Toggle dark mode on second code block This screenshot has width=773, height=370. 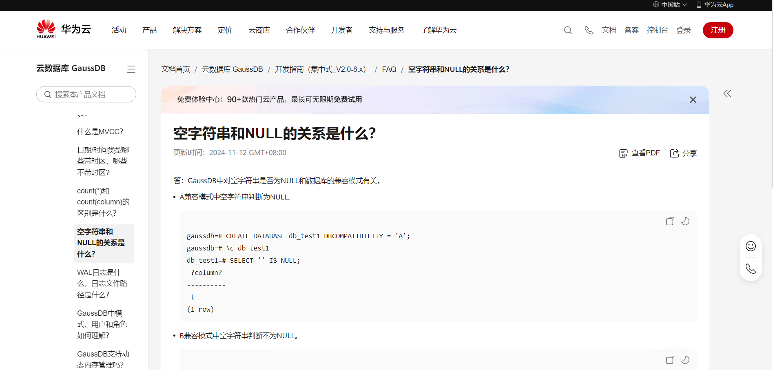685,360
